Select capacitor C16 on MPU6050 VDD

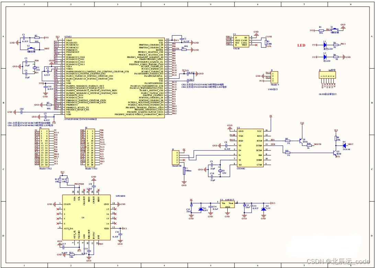coord(120,235)
